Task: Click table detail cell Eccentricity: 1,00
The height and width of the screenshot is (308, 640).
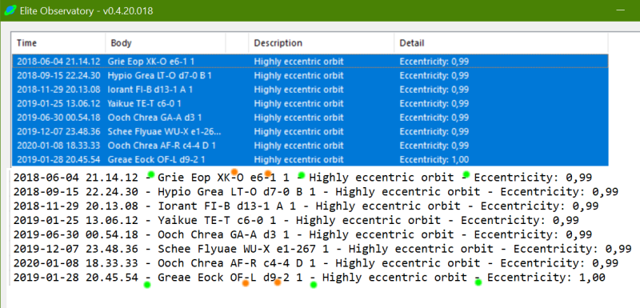Action: [434, 159]
